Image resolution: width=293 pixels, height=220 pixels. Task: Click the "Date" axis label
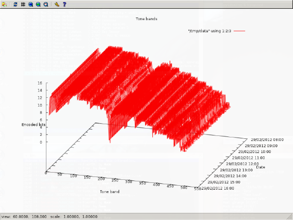coord(260,167)
